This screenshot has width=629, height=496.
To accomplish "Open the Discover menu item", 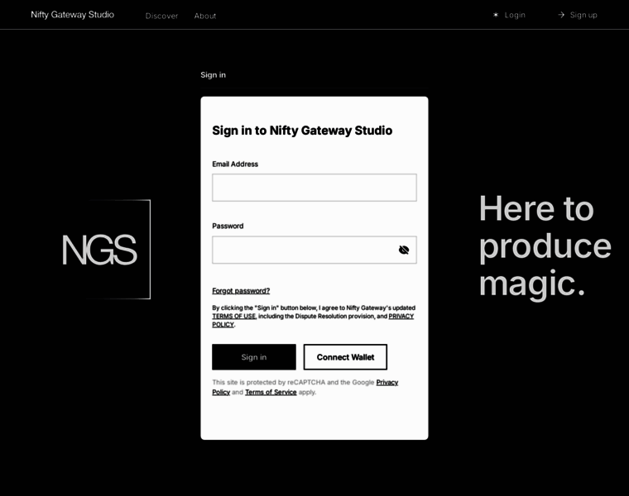I will click(161, 16).
